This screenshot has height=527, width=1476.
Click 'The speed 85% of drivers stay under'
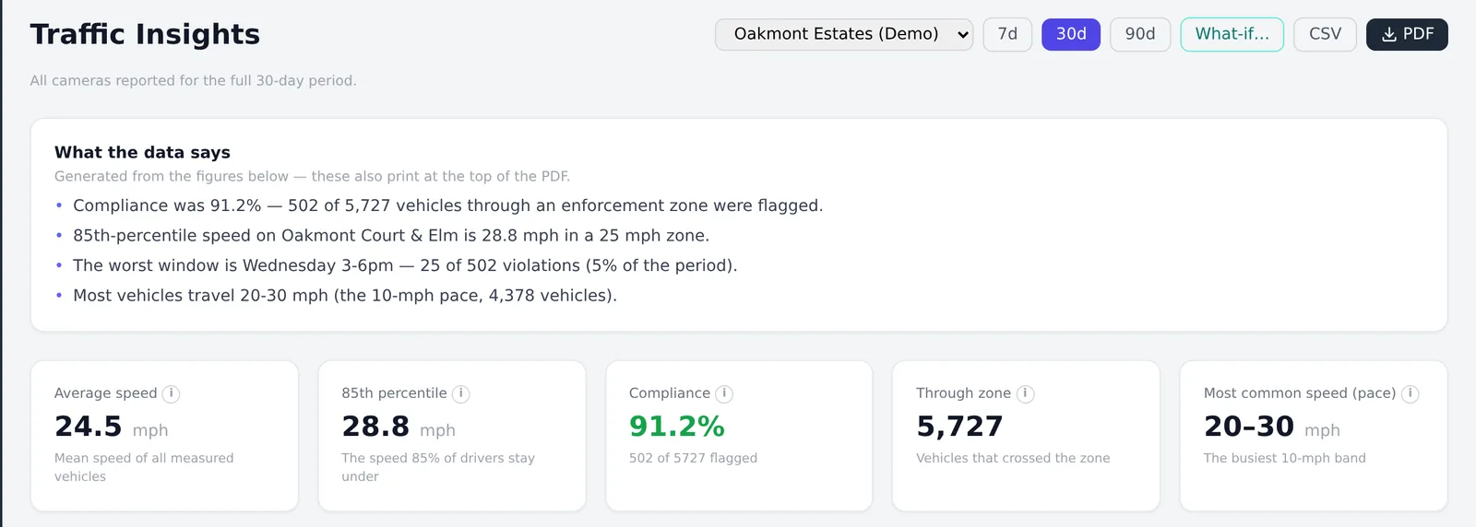pyautogui.click(x=438, y=467)
